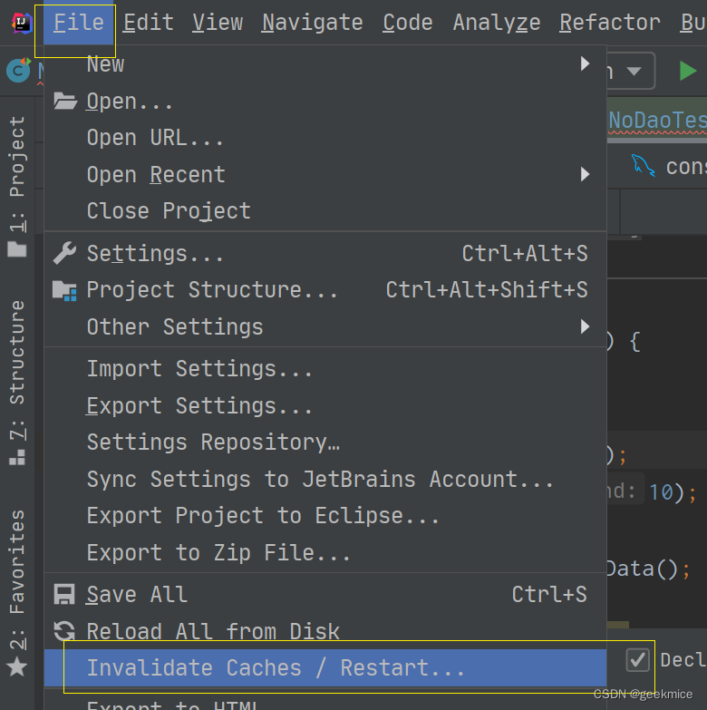Open the NoDaoTest editor tab
Screen dimensions: 707x710
(x=657, y=121)
